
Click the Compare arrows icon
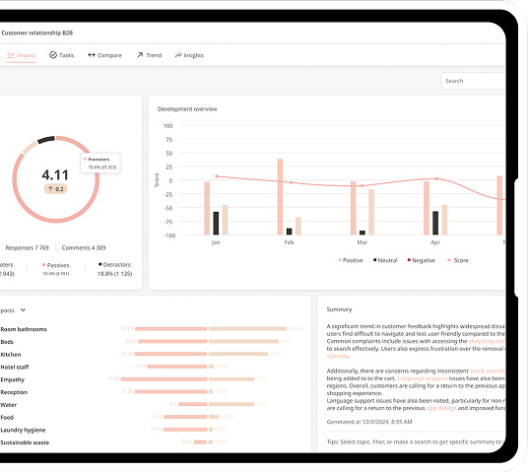point(92,55)
